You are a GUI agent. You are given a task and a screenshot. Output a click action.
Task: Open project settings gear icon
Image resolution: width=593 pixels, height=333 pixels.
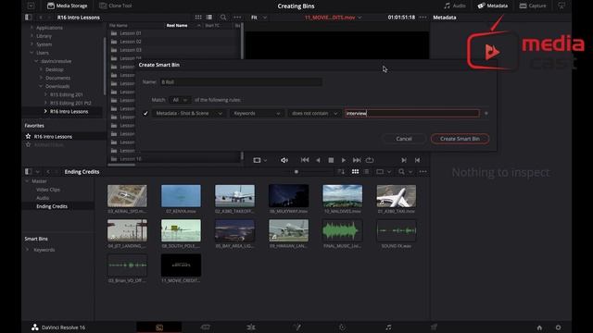(x=558, y=327)
